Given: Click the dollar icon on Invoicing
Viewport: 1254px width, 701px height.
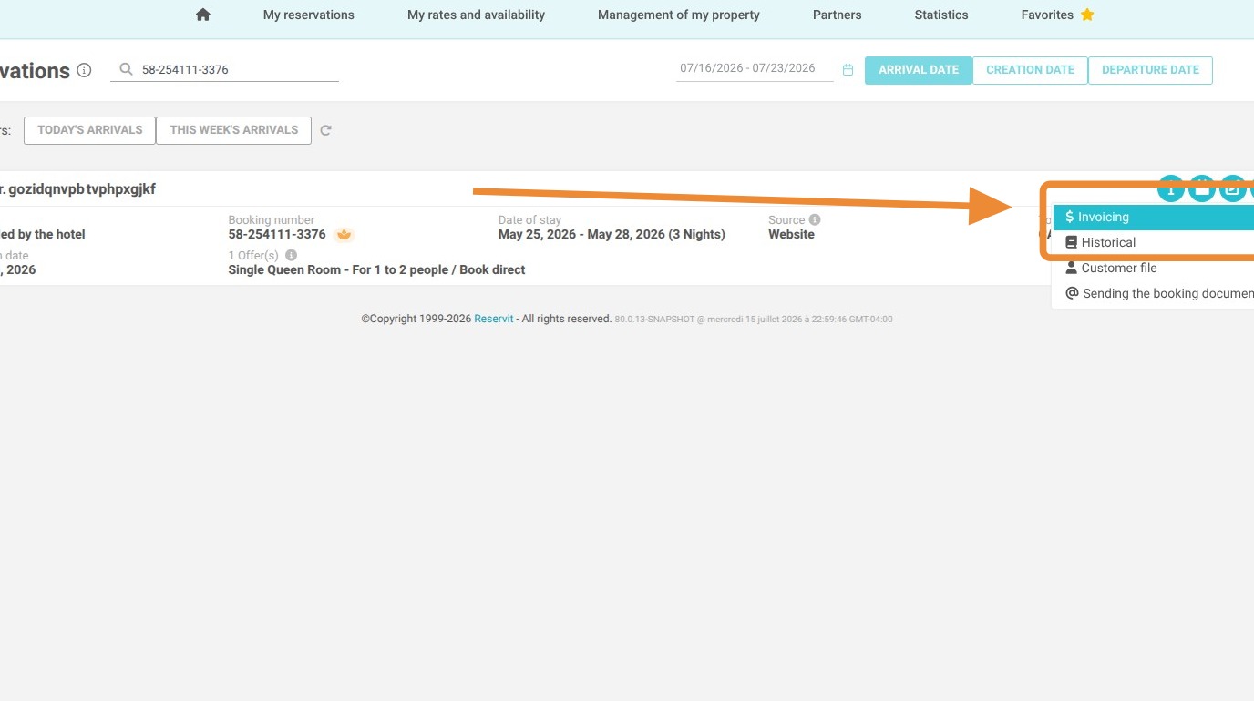Looking at the screenshot, I should pos(1070,217).
